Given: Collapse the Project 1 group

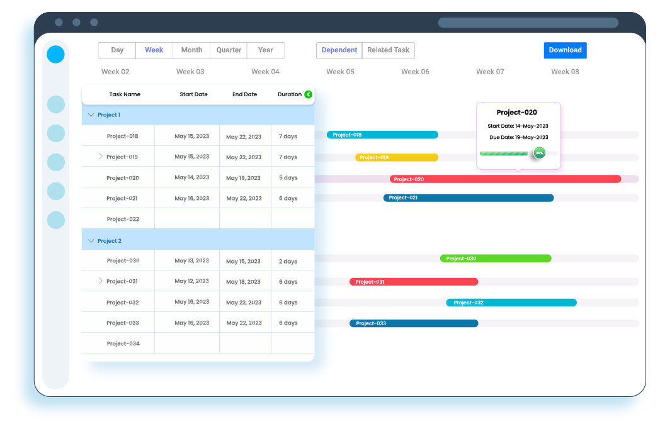Looking at the screenshot, I should click(91, 115).
